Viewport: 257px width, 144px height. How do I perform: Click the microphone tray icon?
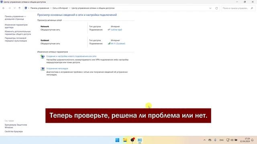pos(215,140)
